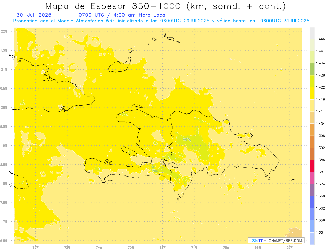Click the '72W' longitude label
Image resolution: width=325 pixels, height=251 pixels.
(x=162, y=247)
